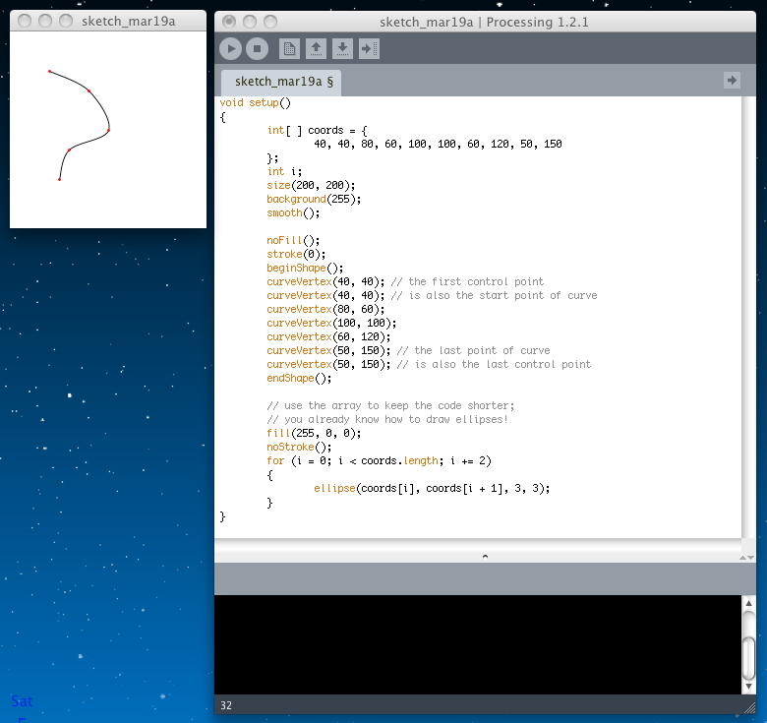Close the Processing editor window
This screenshot has width=767, height=723.
point(229,21)
